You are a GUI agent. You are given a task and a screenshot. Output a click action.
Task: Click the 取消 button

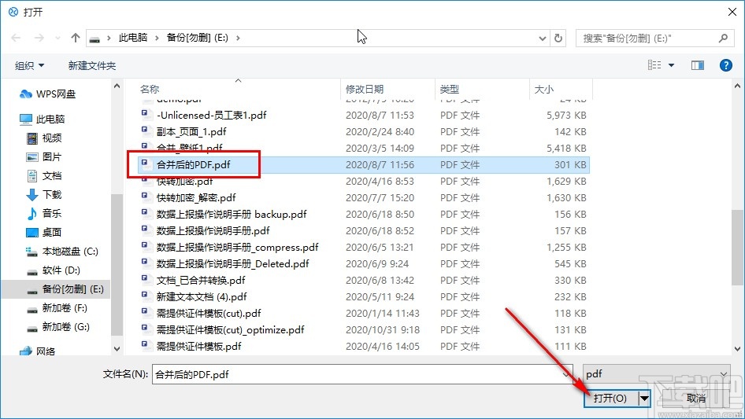[696, 399]
